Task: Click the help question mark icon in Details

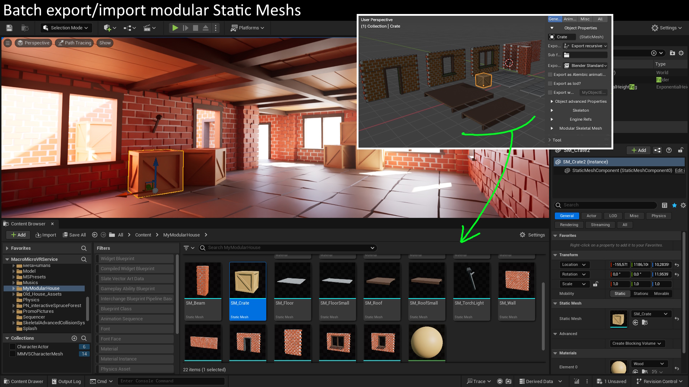Action: pyautogui.click(x=669, y=150)
